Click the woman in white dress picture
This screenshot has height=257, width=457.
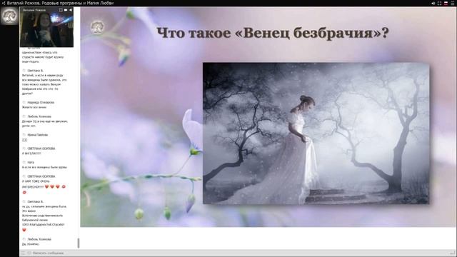(316, 133)
